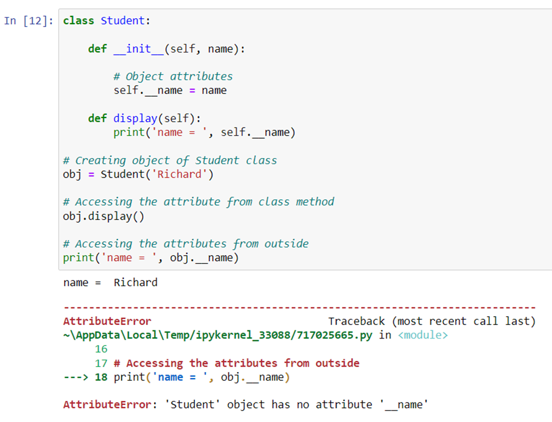Click traceback arrow line 18

click(176, 377)
